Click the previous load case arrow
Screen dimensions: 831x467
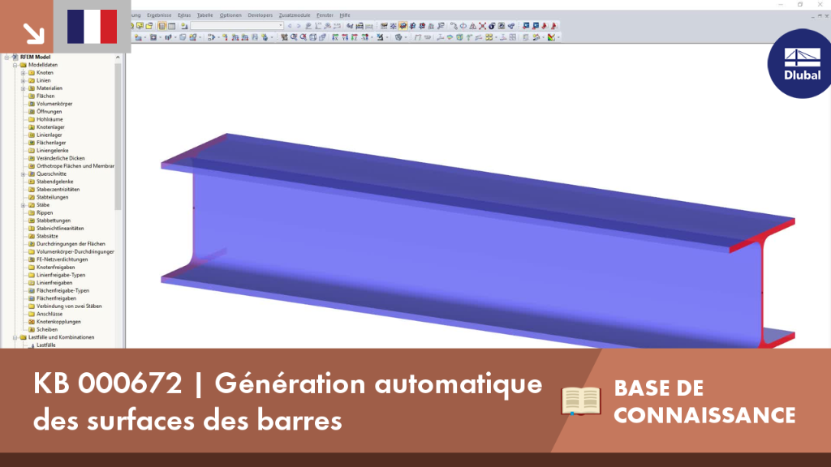[x=290, y=26]
